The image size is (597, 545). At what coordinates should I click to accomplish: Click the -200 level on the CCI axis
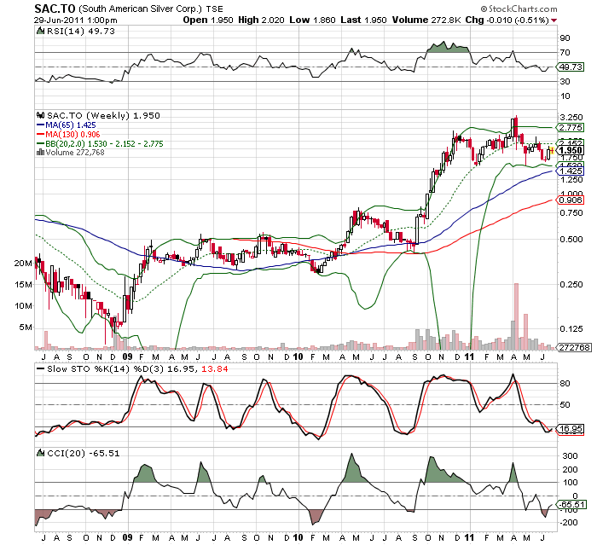[x=569, y=523]
